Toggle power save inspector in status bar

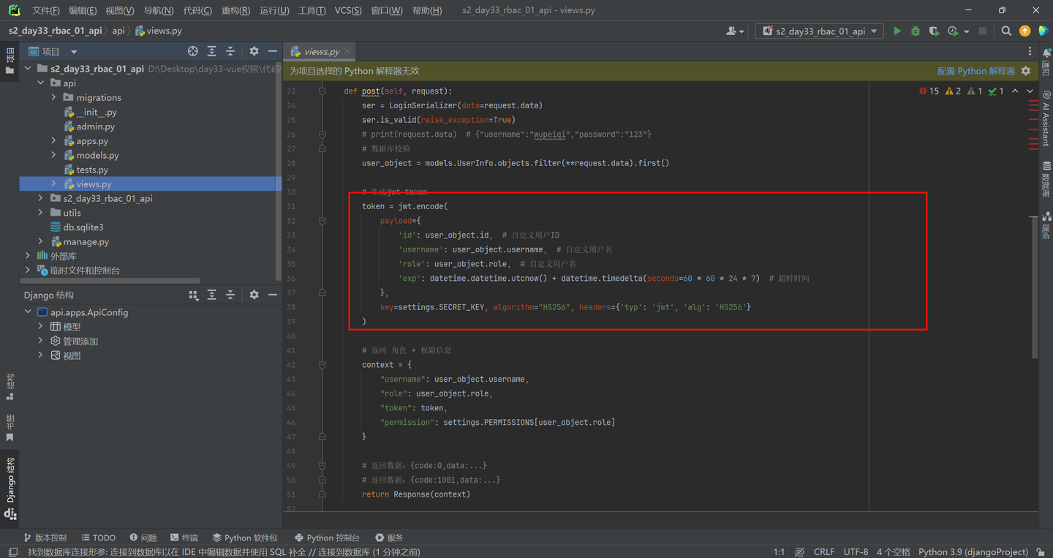click(799, 552)
